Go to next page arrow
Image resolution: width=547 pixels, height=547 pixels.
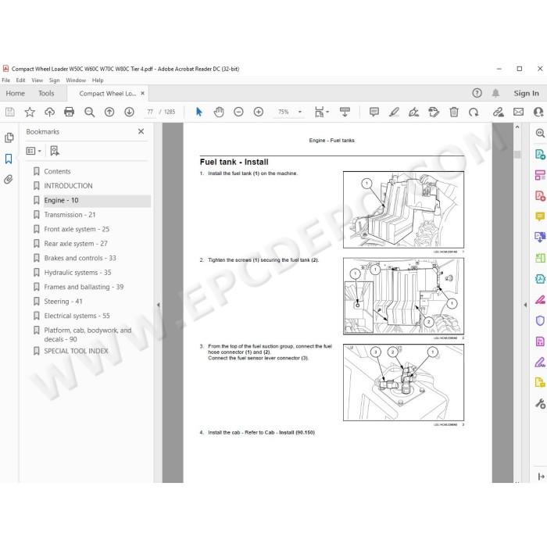click(129, 112)
